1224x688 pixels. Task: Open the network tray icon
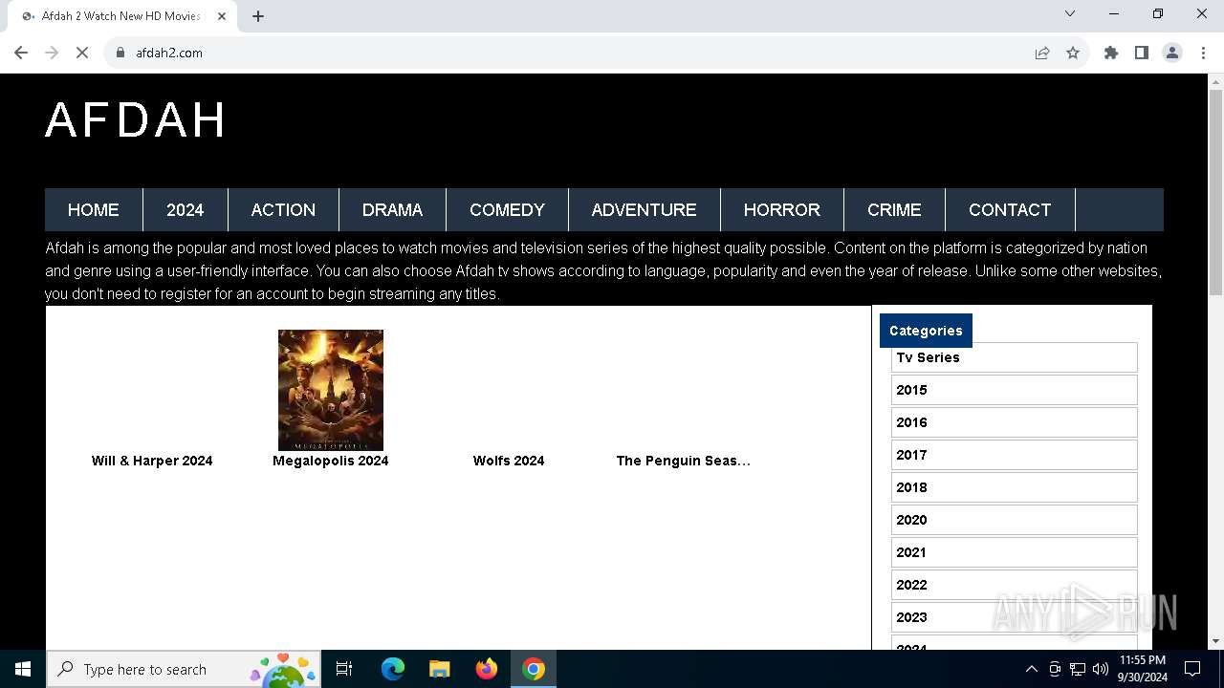click(x=1078, y=669)
